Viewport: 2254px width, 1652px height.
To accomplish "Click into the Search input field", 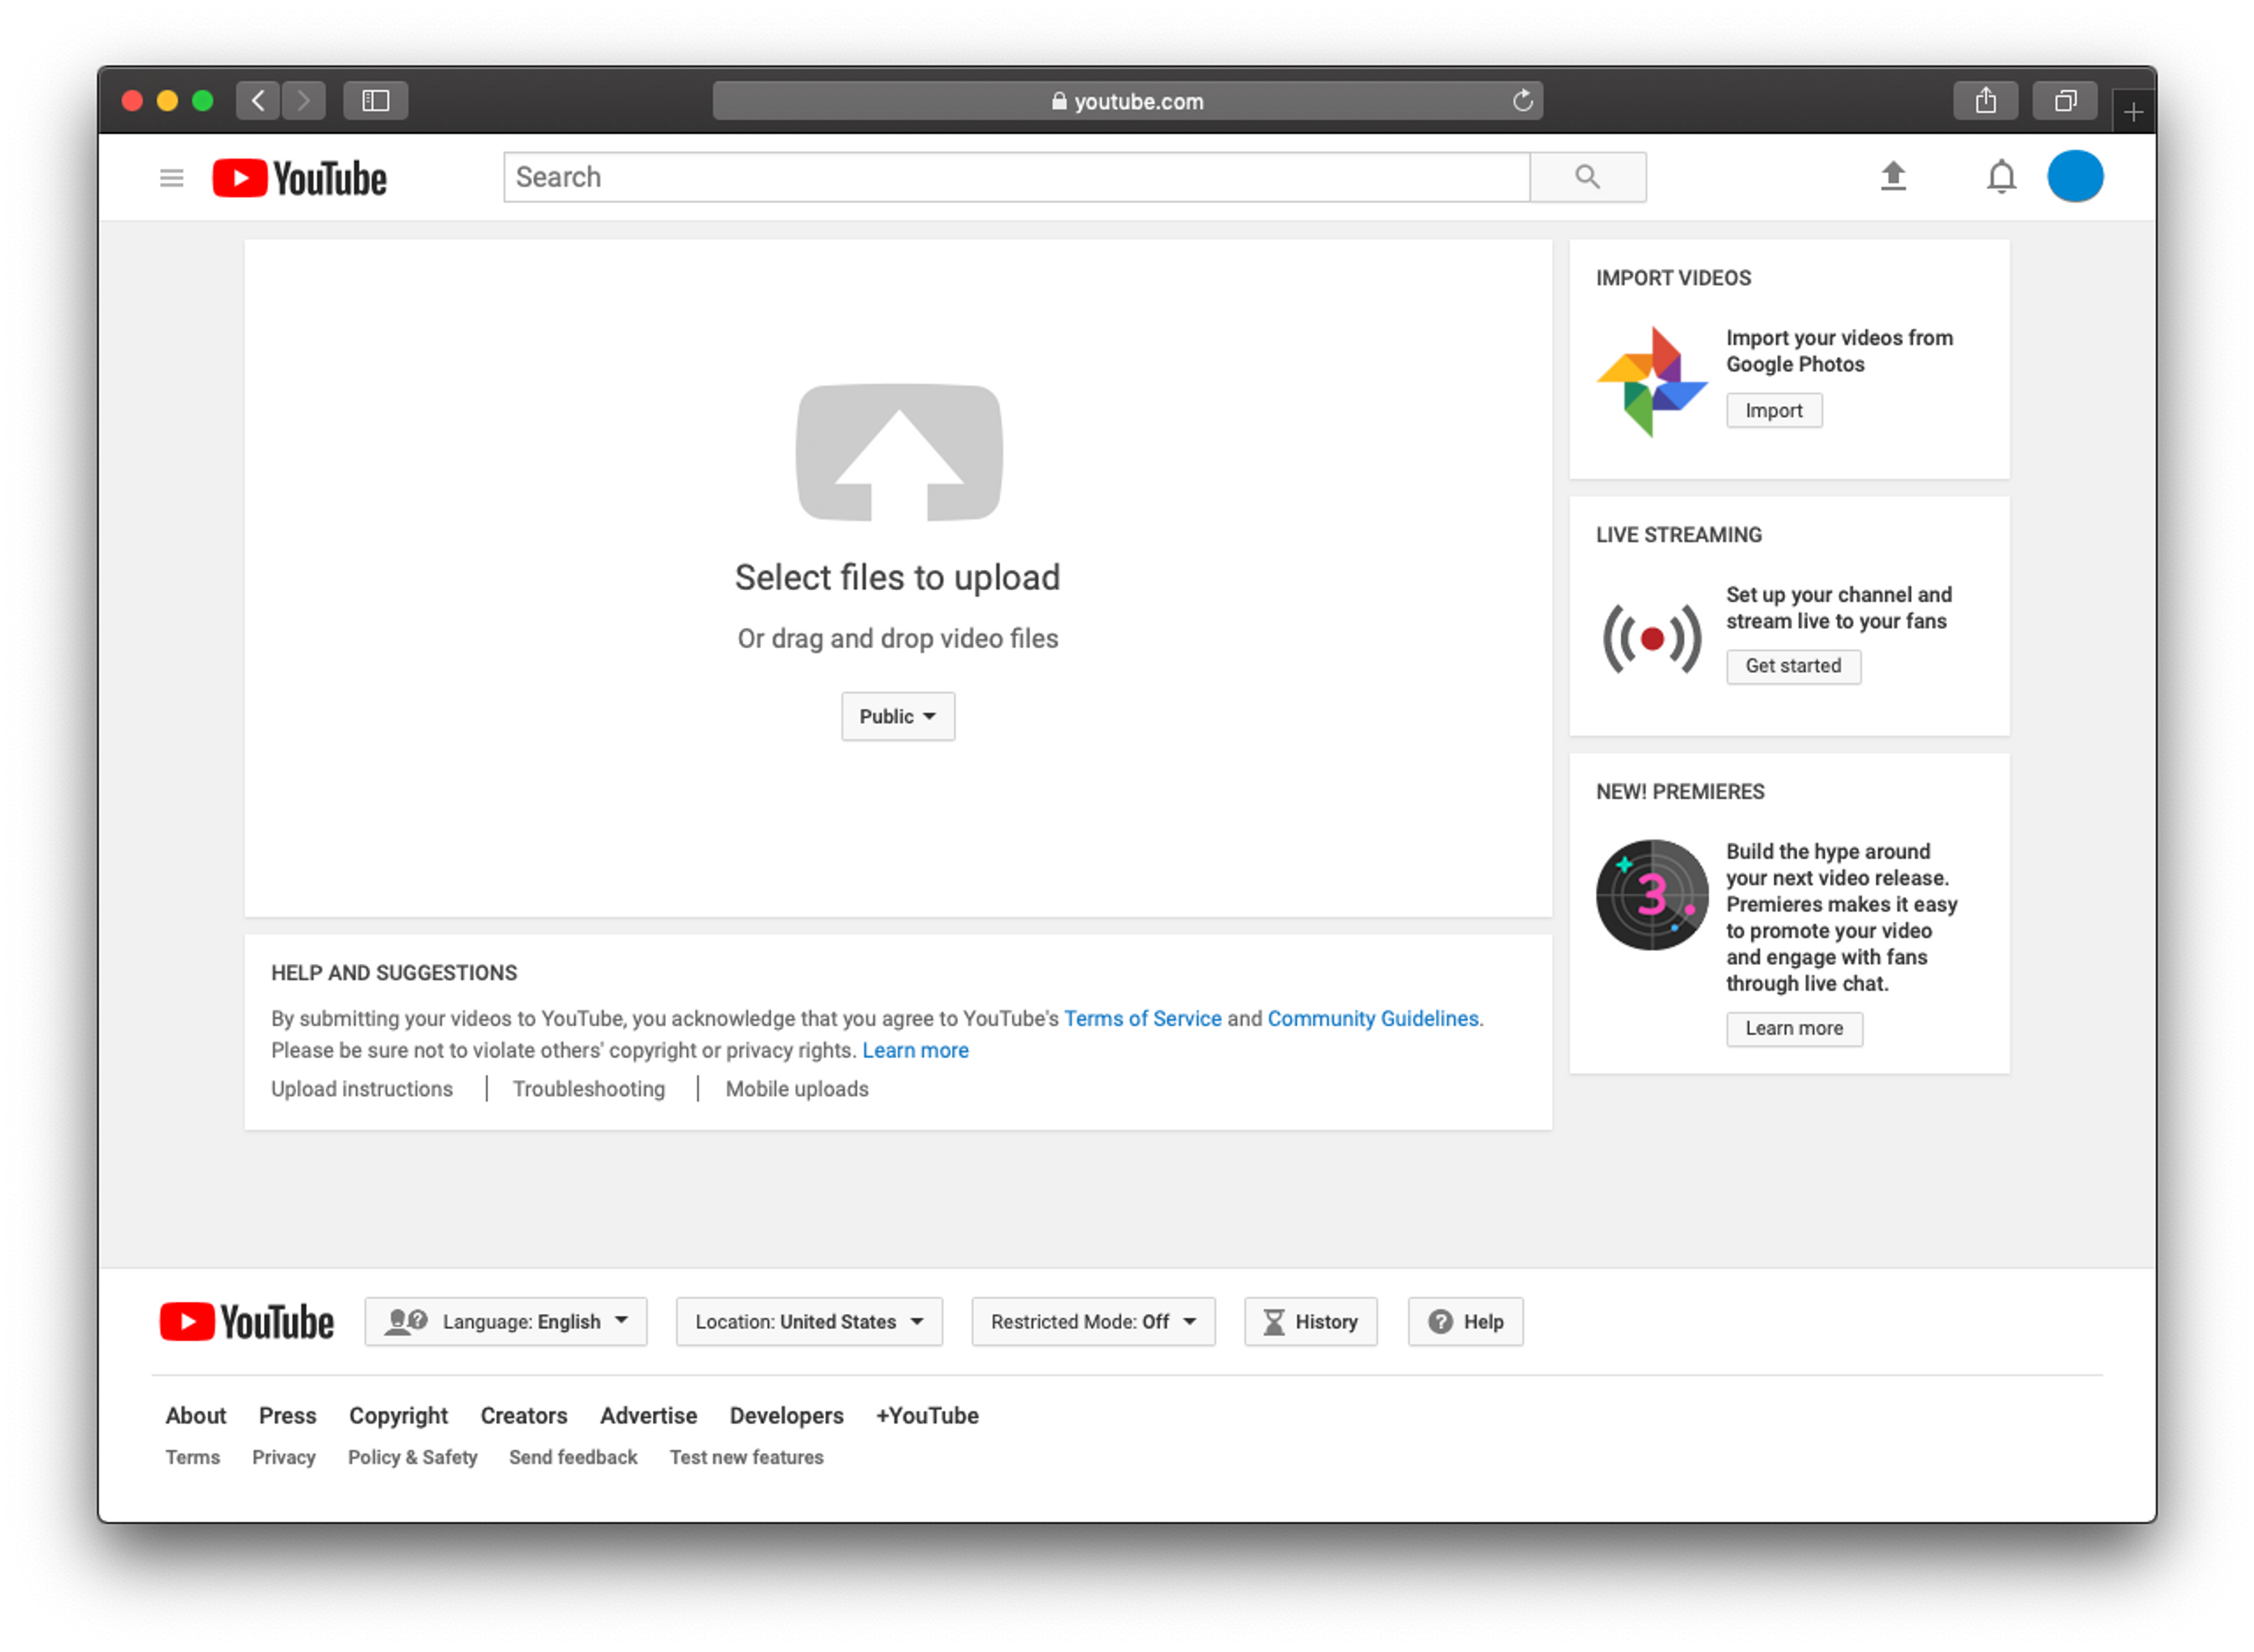I will [x=1016, y=177].
